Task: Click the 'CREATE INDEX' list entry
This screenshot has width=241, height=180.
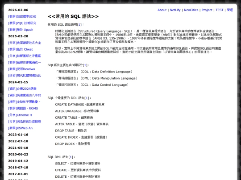Action: [x=81, y=137]
